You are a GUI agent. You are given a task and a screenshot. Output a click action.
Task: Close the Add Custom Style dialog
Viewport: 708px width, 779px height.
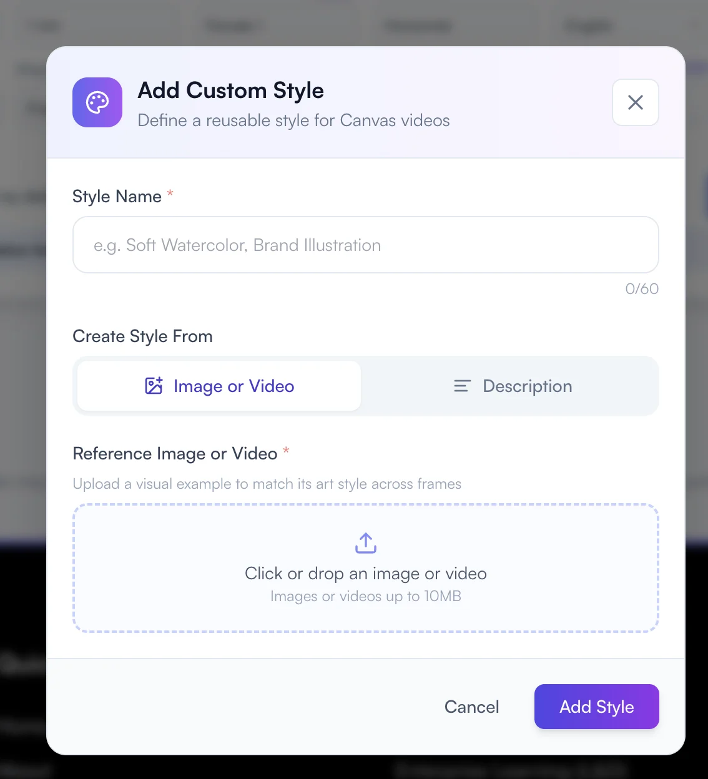636,102
